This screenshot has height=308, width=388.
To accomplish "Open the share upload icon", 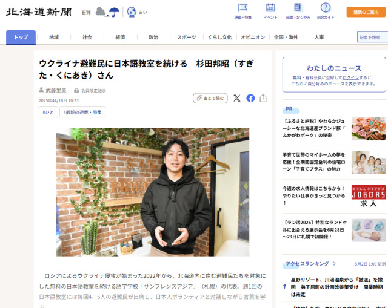I will [263, 98].
